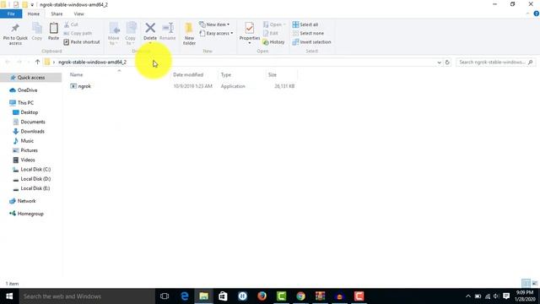Go up one folder level

[37, 62]
